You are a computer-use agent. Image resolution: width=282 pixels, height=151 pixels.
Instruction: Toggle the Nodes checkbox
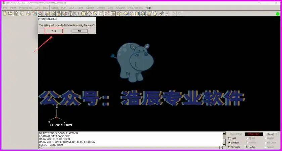click(x=247, y=147)
